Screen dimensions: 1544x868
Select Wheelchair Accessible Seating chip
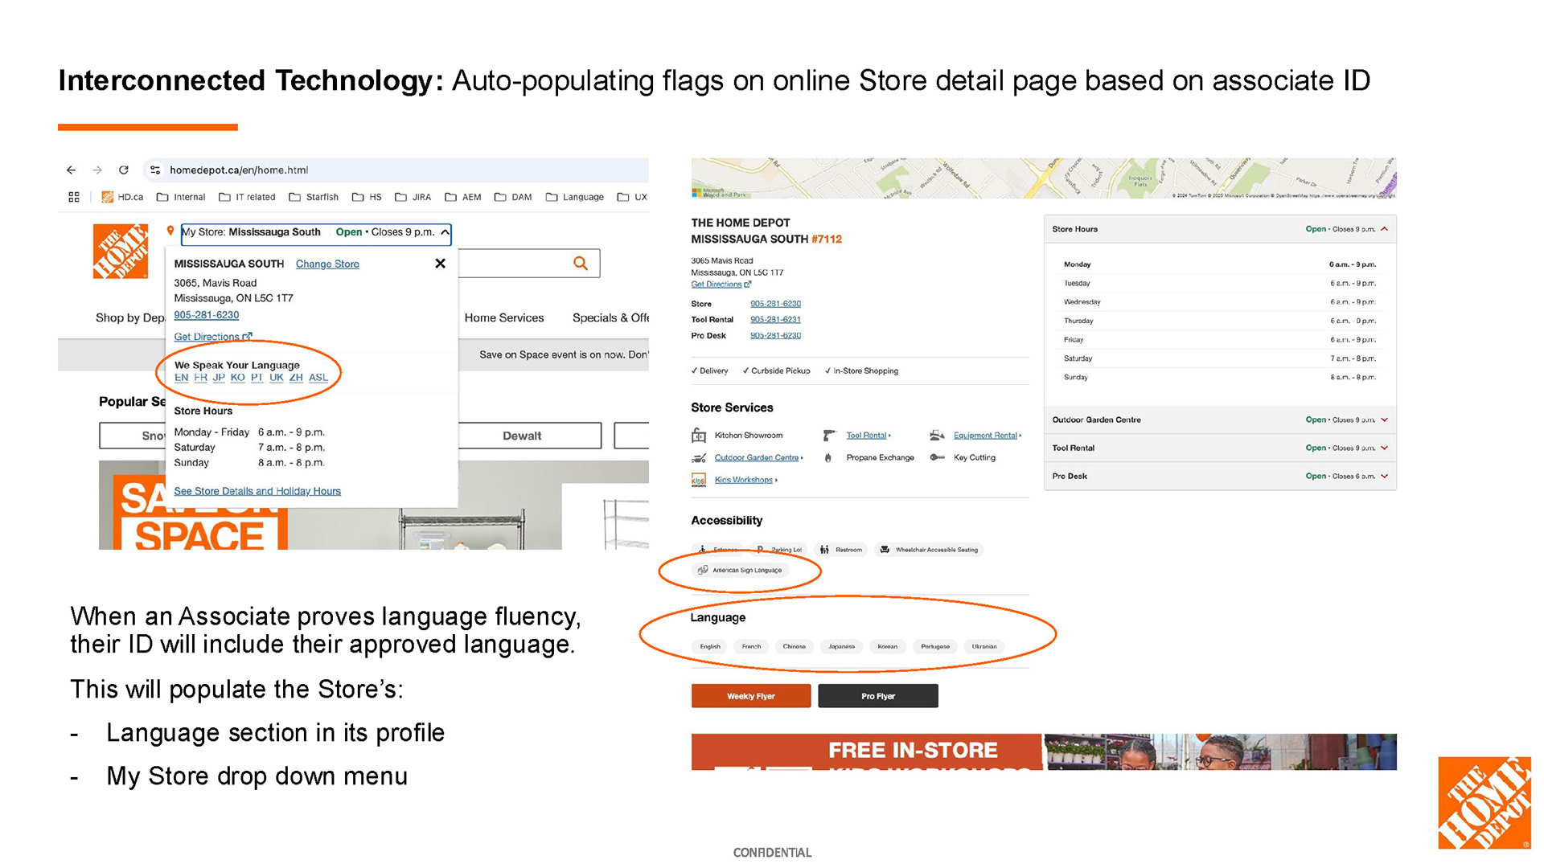[x=929, y=550]
